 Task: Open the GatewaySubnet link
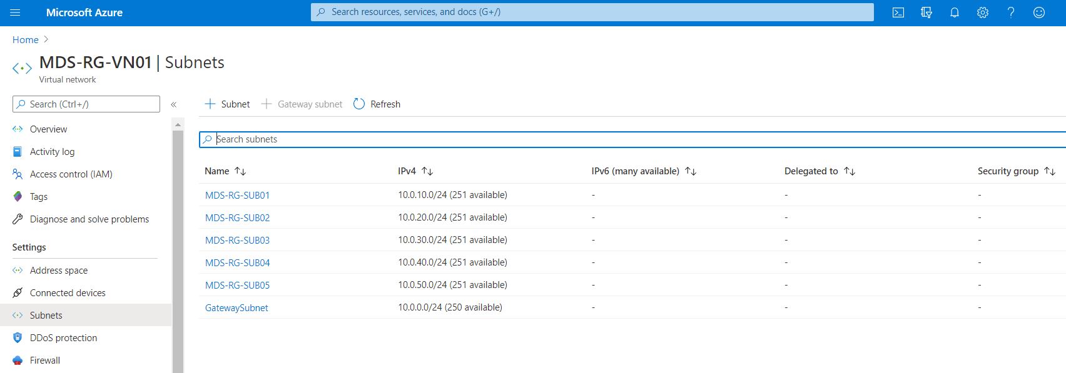(x=236, y=308)
